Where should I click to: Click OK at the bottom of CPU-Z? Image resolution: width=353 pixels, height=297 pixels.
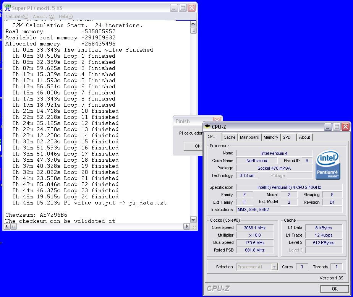(335, 289)
